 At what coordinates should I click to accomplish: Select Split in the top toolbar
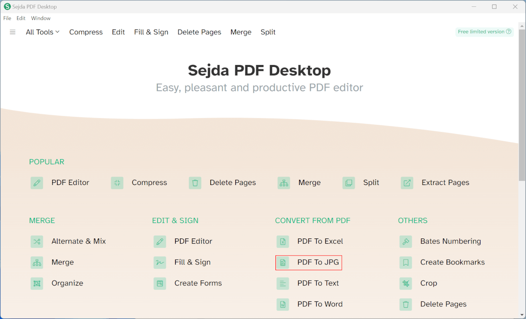[268, 32]
